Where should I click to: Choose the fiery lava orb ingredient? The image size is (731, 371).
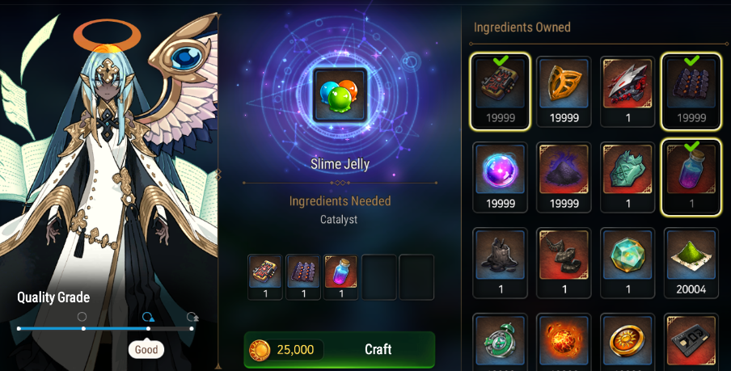pyautogui.click(x=564, y=342)
